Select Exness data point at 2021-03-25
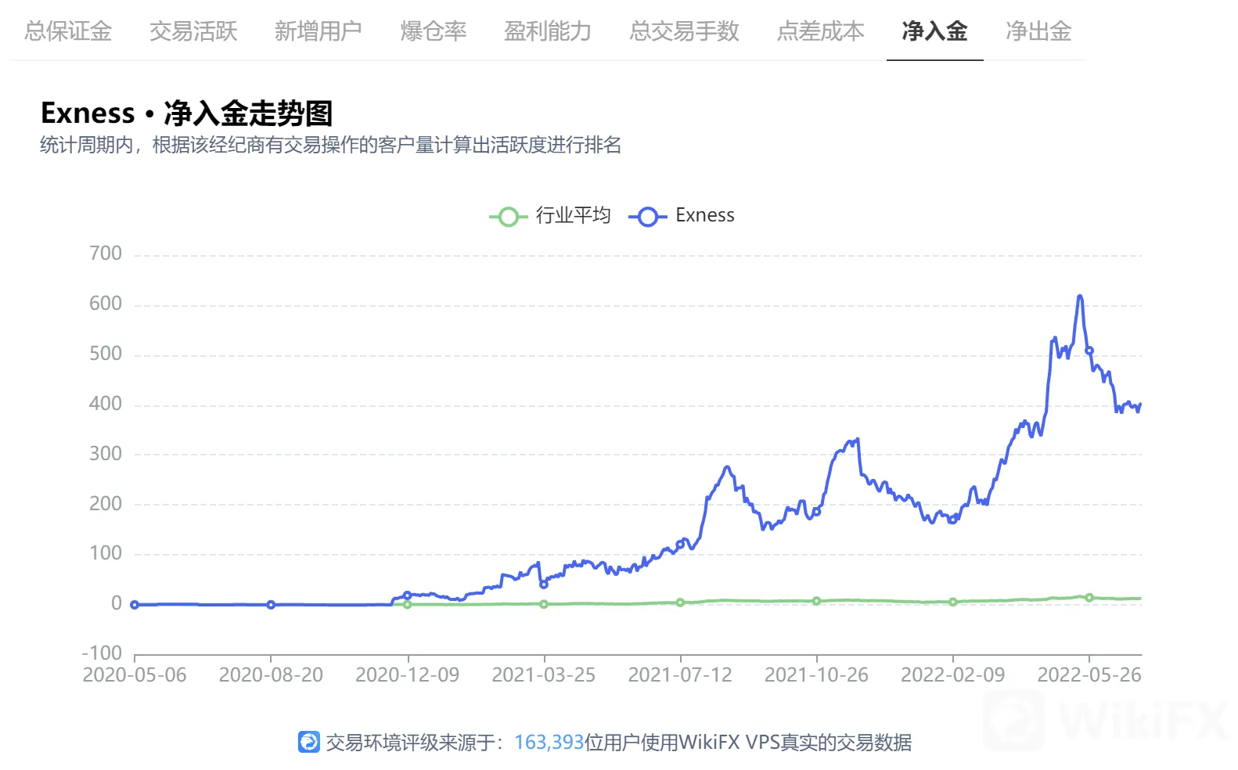This screenshot has width=1238, height=770. point(544,585)
